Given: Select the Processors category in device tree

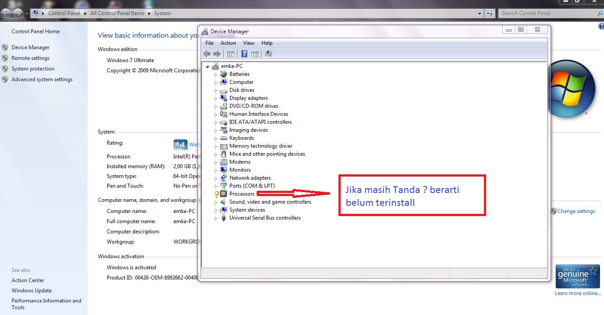Looking at the screenshot, I should [x=242, y=194].
